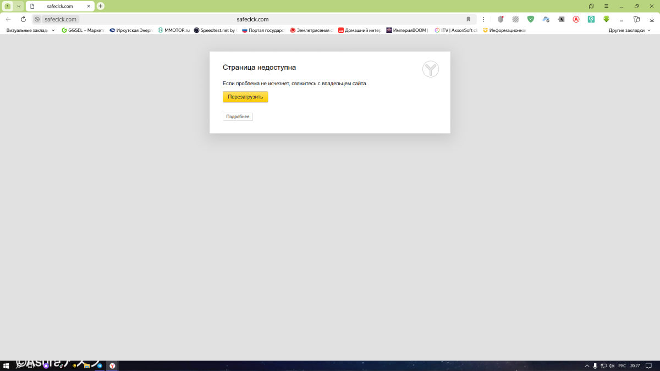Open a new tab with the plus button
Image resolution: width=660 pixels, height=371 pixels.
pos(101,6)
